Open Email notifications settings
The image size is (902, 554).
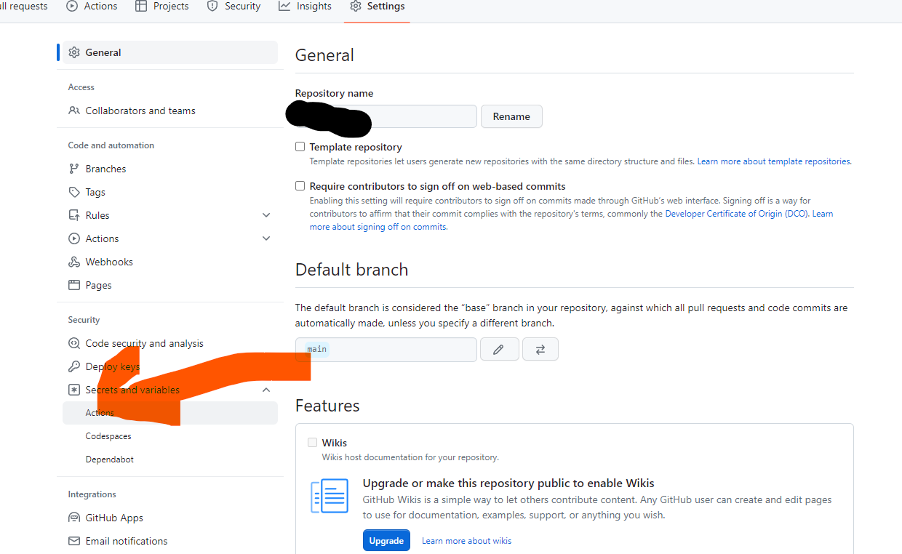pos(126,541)
